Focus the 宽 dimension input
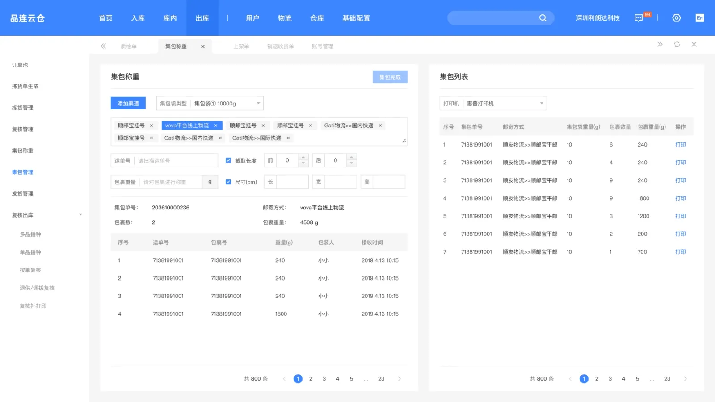Screen dimensions: 715x402 (341, 182)
